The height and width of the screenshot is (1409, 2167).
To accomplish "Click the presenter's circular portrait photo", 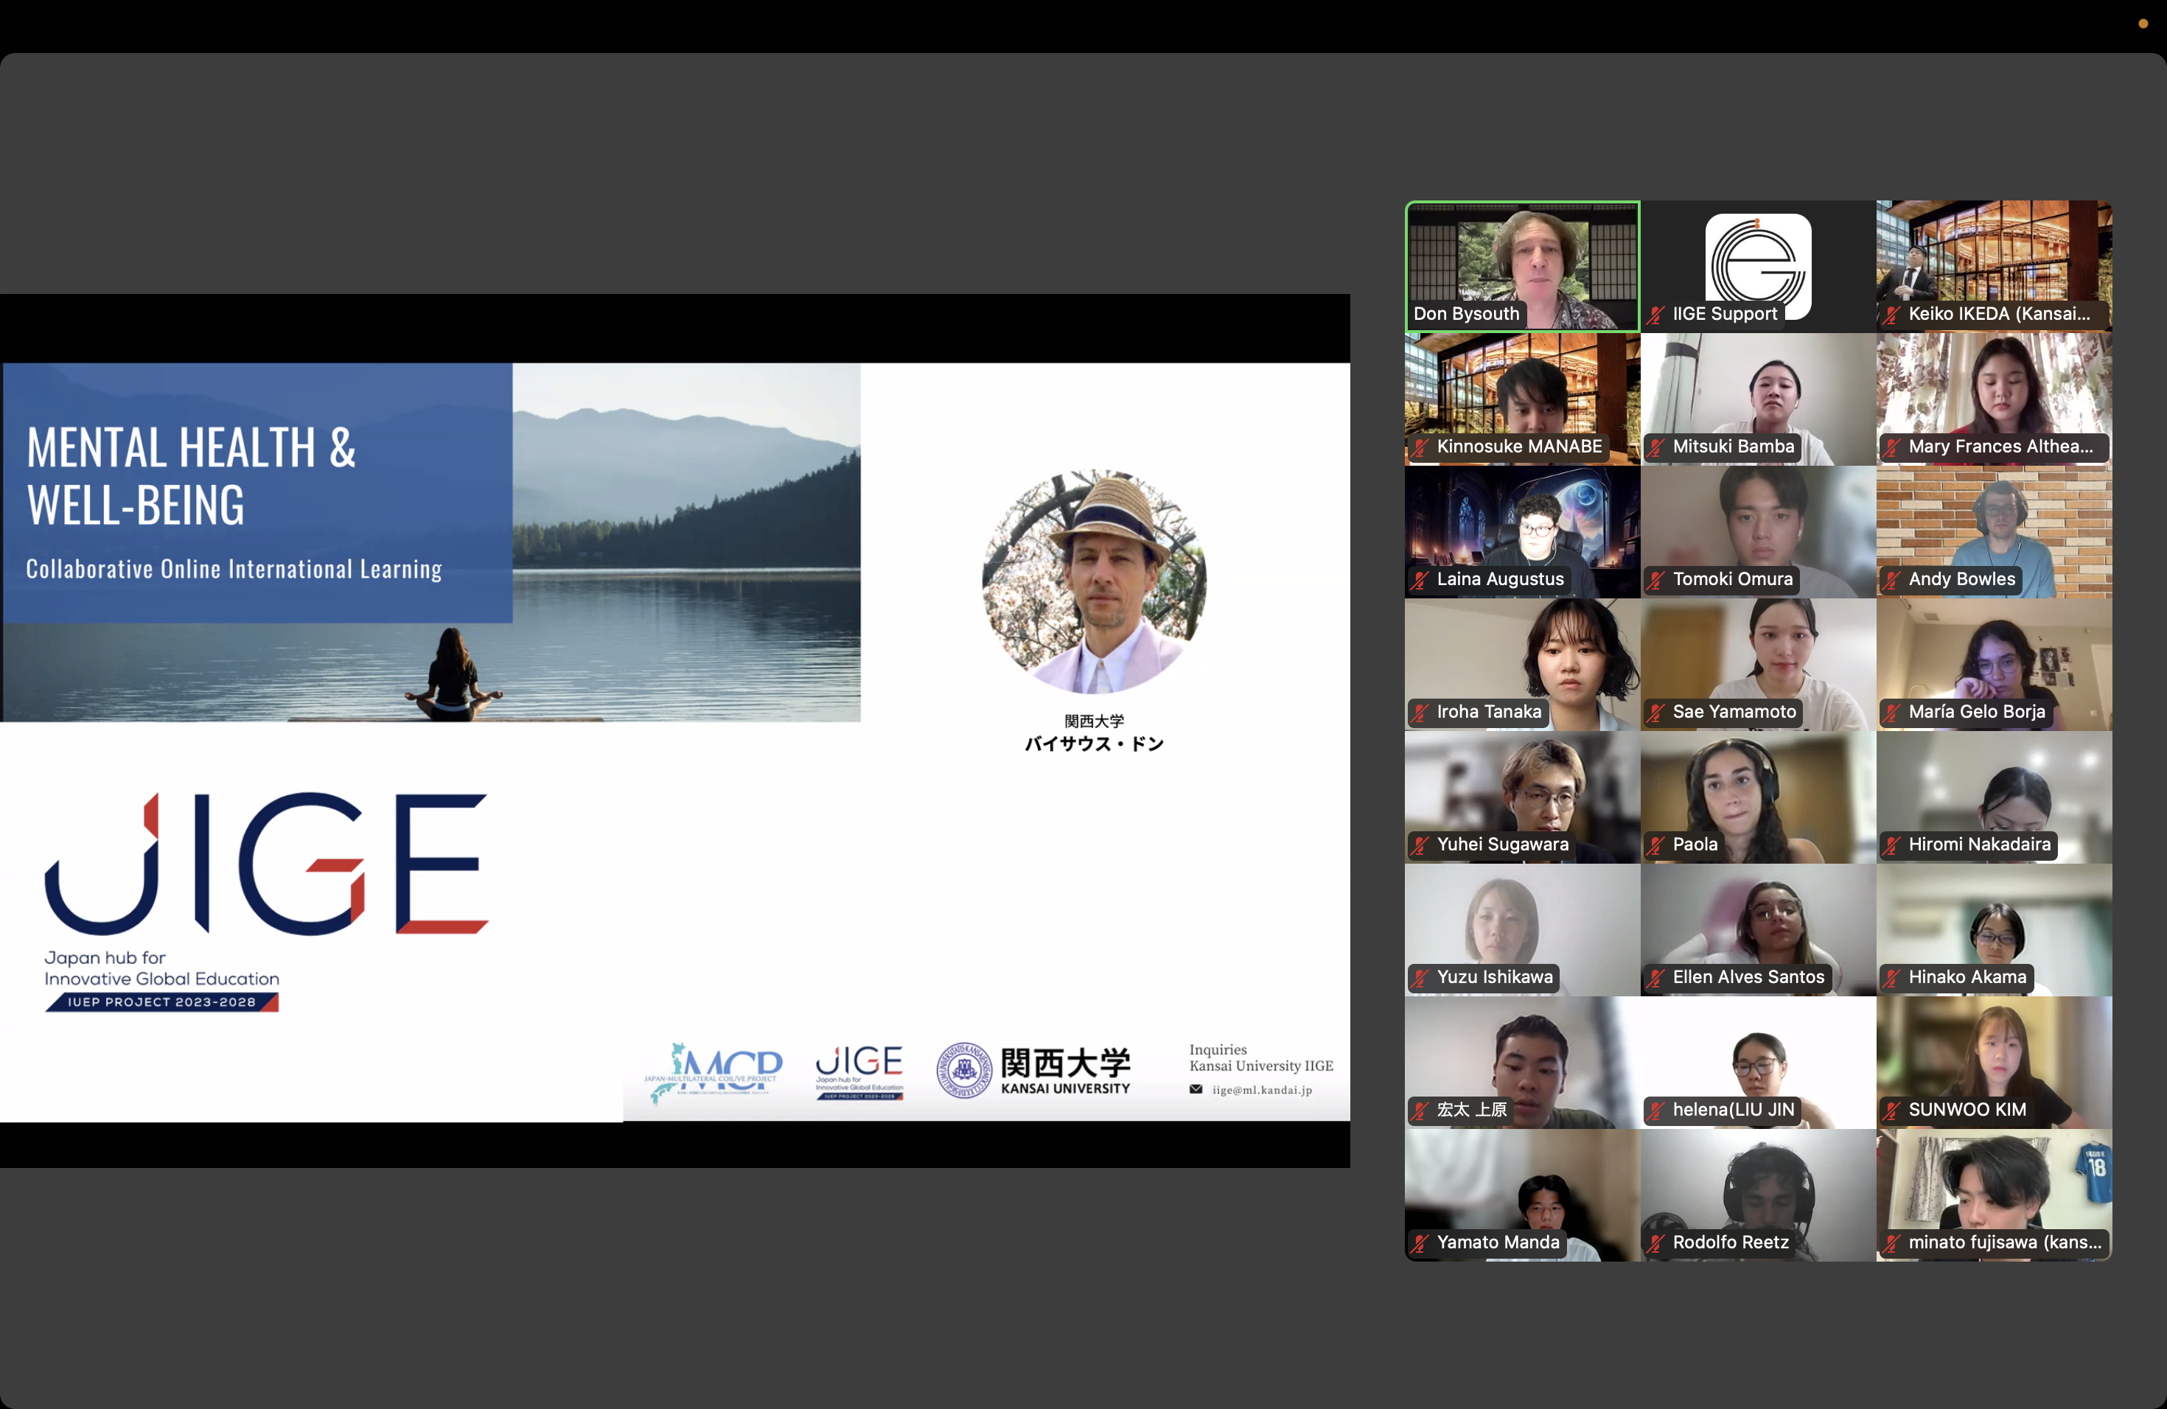I will pos(1094,581).
